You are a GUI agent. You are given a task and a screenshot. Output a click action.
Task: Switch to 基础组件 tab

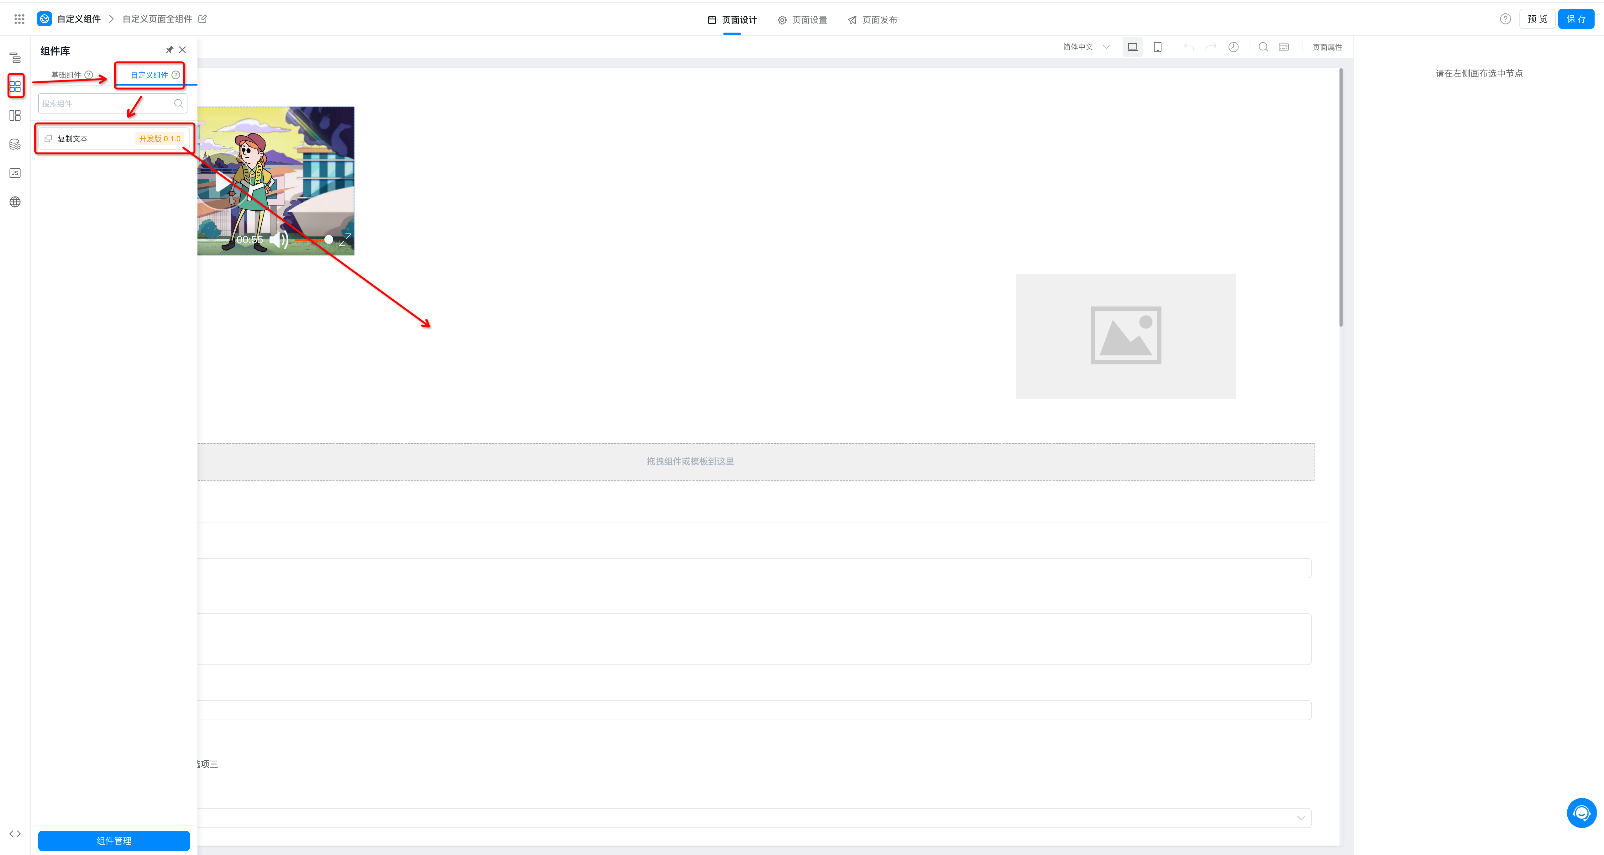coord(66,75)
